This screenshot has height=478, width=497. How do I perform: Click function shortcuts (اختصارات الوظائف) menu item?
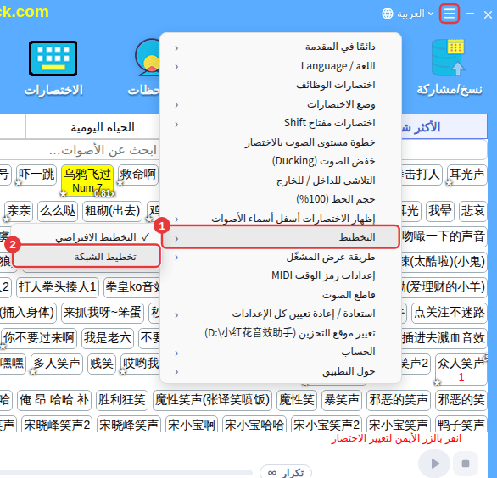tap(281, 86)
